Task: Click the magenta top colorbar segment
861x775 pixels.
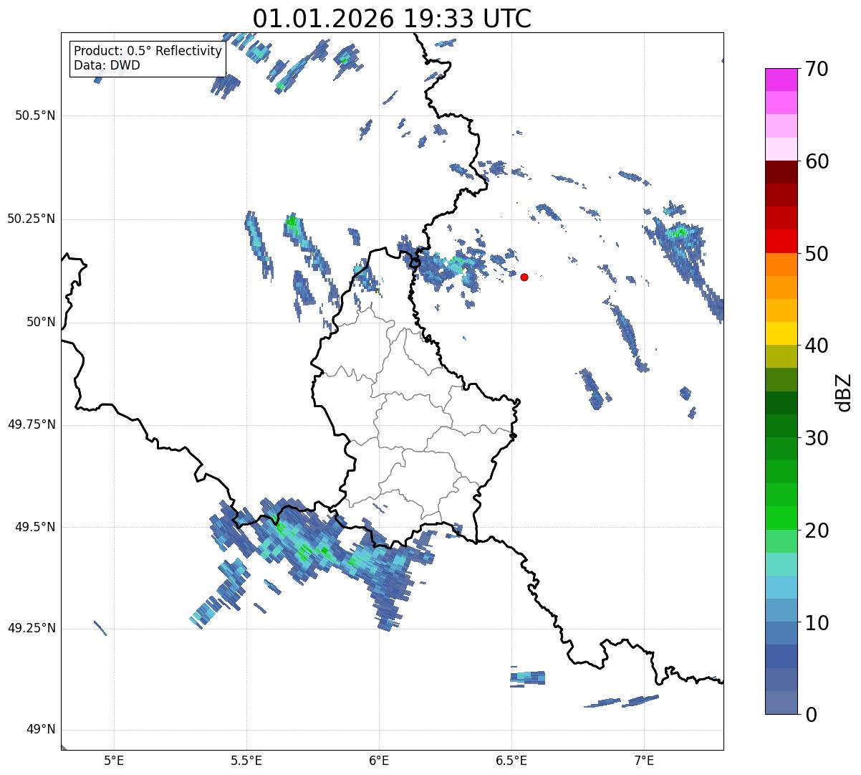Action: [781, 80]
